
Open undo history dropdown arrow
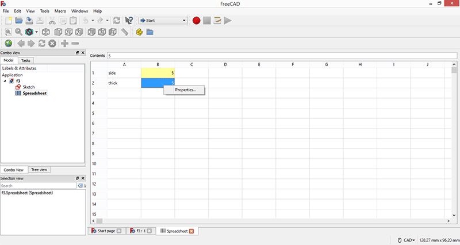point(93,21)
